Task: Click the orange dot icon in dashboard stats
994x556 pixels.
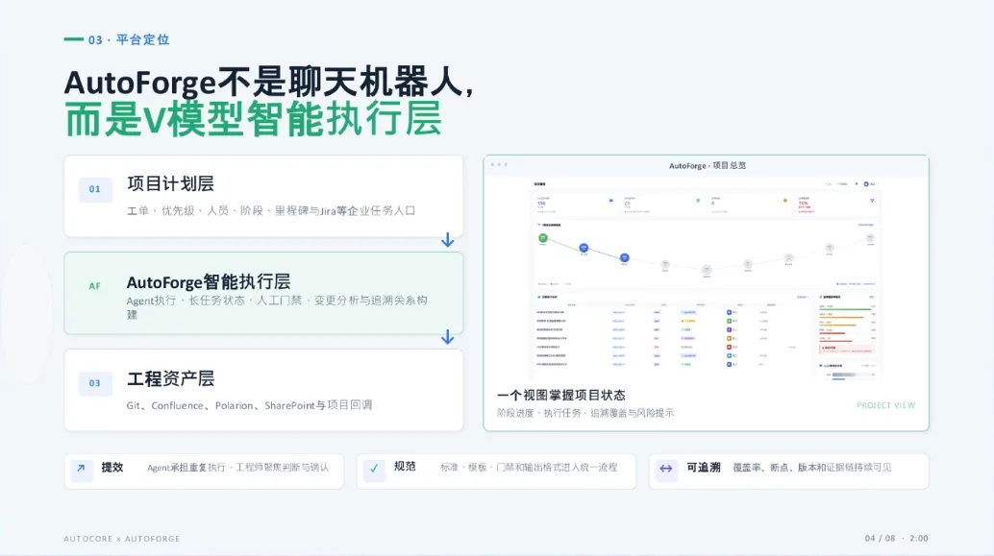Action: [785, 200]
